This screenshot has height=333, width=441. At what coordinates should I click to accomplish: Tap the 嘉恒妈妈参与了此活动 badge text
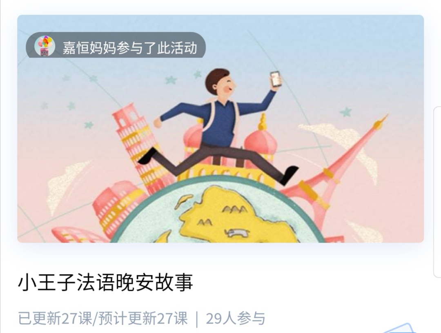pos(130,47)
